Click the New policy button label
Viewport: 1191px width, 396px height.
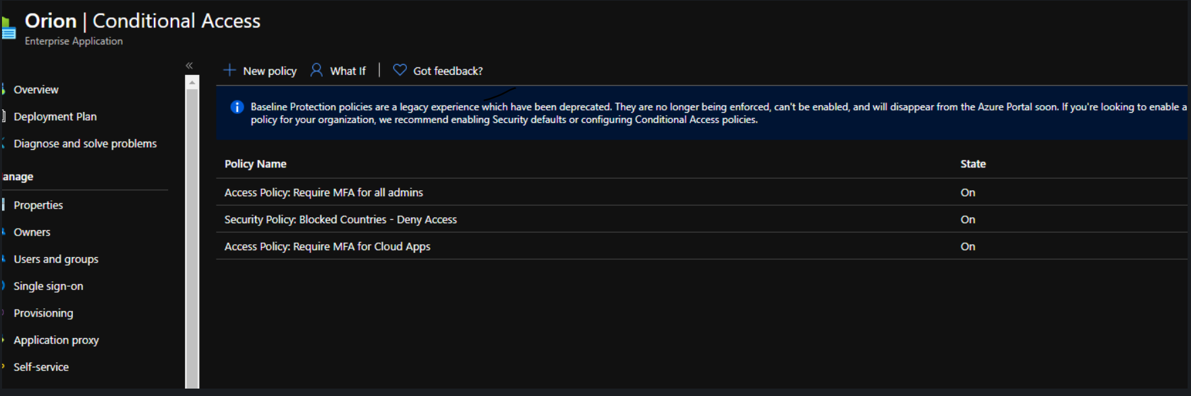269,71
